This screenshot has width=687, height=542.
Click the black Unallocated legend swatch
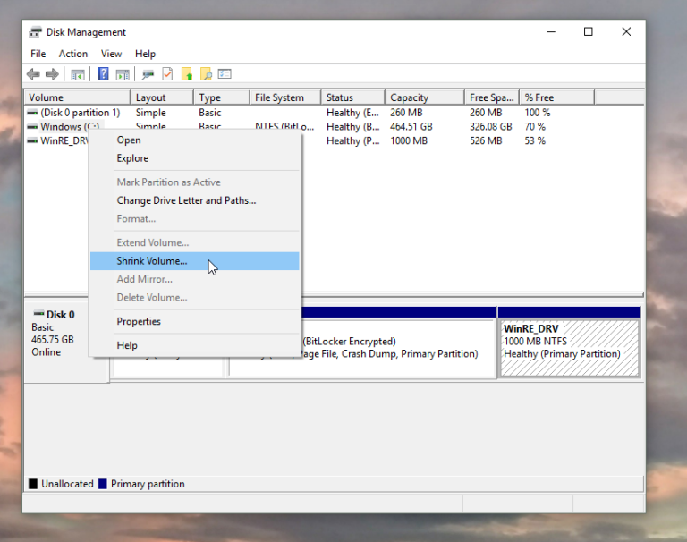[x=33, y=484]
